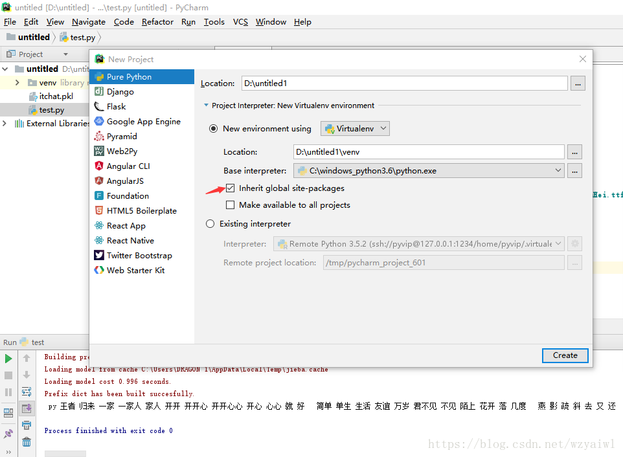
Task: Open Help menu
Action: pyautogui.click(x=302, y=22)
